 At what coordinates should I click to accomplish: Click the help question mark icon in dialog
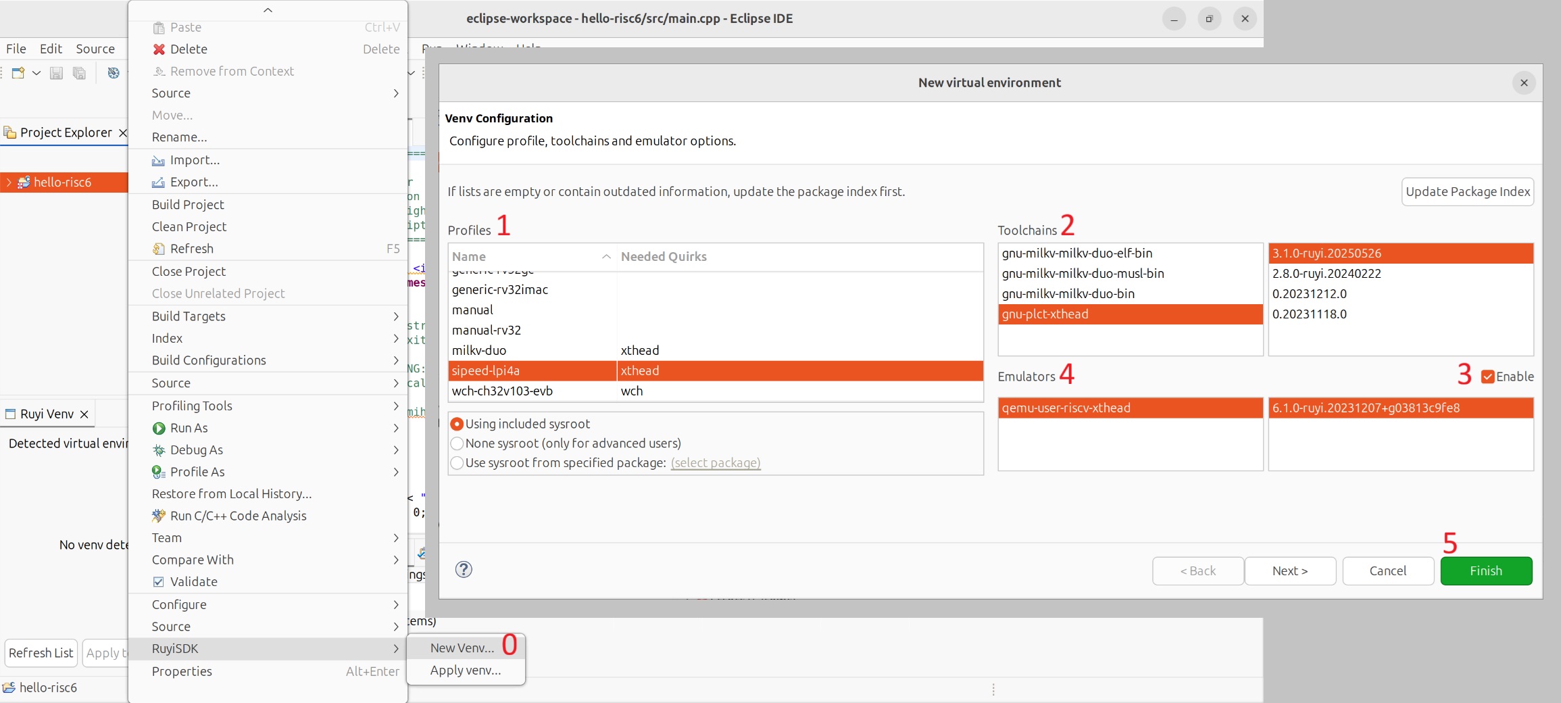click(464, 570)
